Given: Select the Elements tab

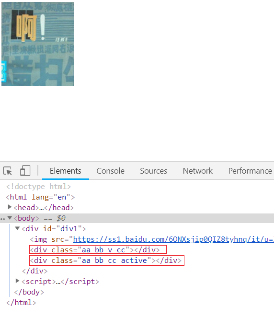Looking at the screenshot, I should tap(66, 171).
